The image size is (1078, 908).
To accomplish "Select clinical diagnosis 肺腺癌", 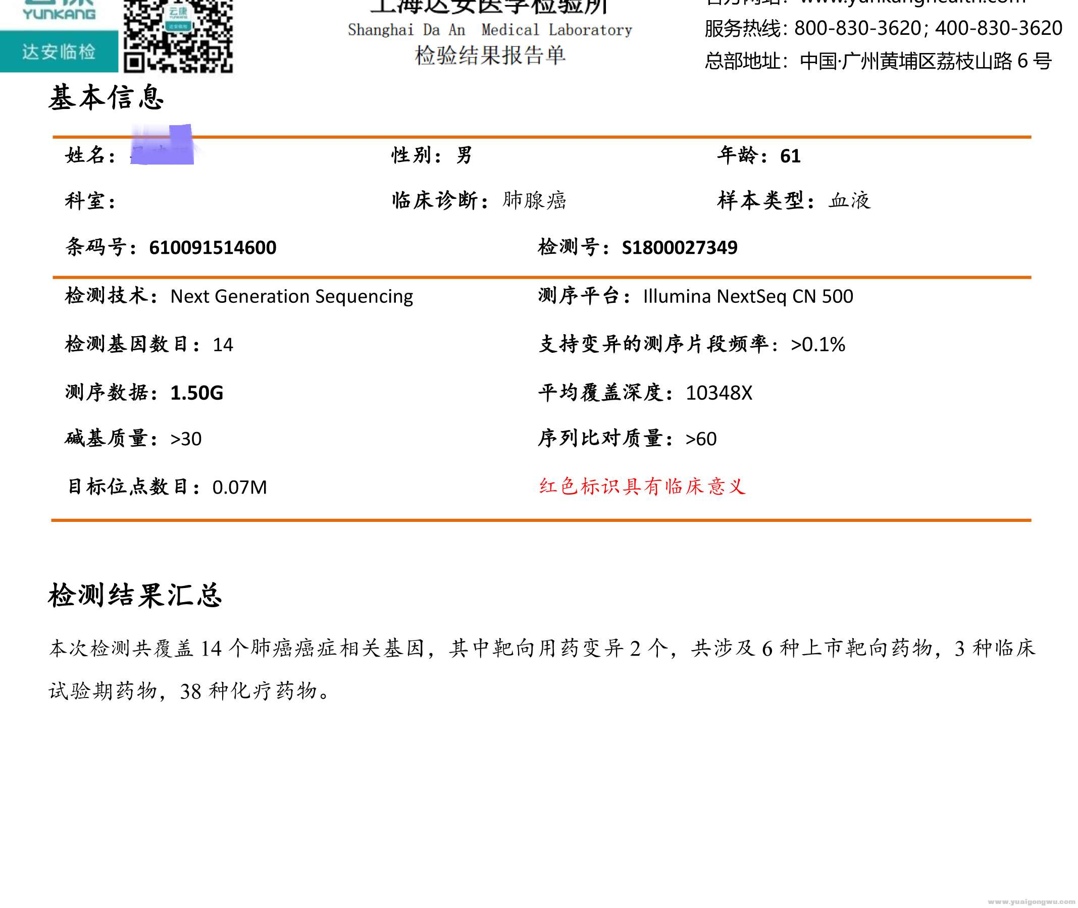I will pos(534,200).
